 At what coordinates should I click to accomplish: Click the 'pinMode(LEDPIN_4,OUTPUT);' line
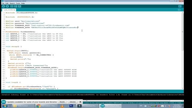coord(43,76)
